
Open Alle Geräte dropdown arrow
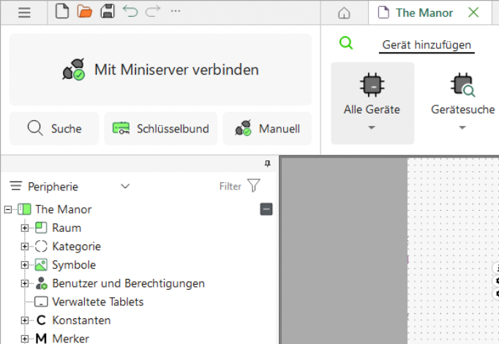(372, 127)
